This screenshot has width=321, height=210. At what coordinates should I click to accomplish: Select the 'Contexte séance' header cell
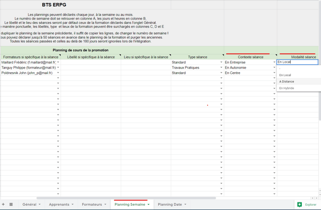click(251, 57)
